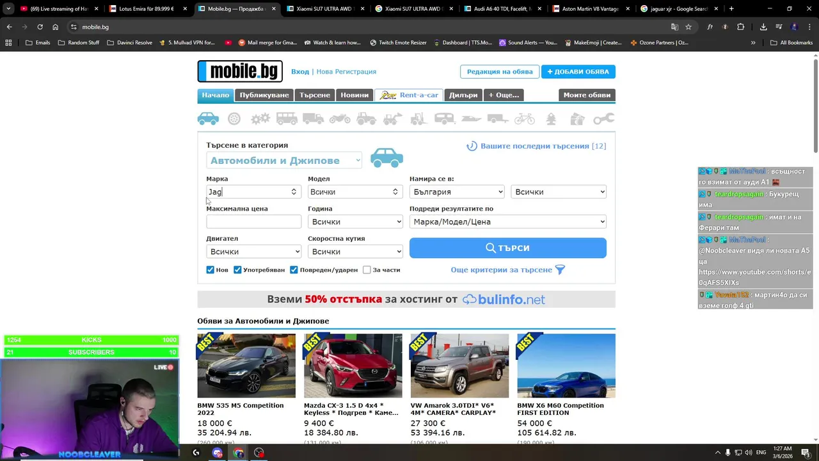Open a new browser tab
Image resolution: width=819 pixels, height=461 pixels.
731,9
